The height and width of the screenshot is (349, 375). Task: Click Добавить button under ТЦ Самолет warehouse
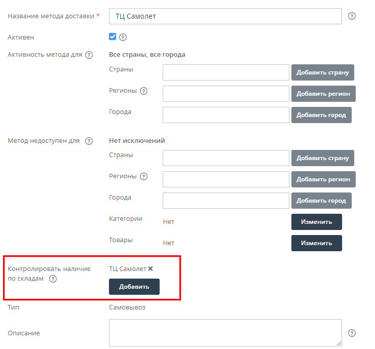134,287
